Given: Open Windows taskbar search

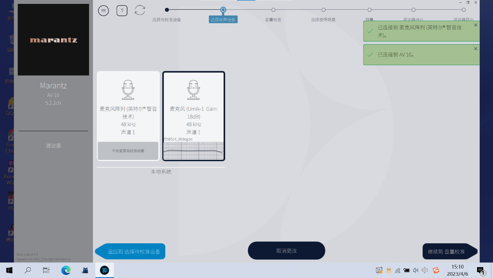Looking at the screenshot, I should pos(28,270).
